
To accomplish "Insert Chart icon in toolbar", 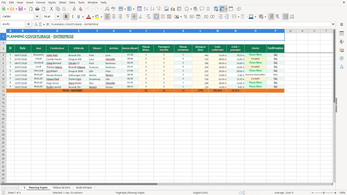I will coord(173,9).
